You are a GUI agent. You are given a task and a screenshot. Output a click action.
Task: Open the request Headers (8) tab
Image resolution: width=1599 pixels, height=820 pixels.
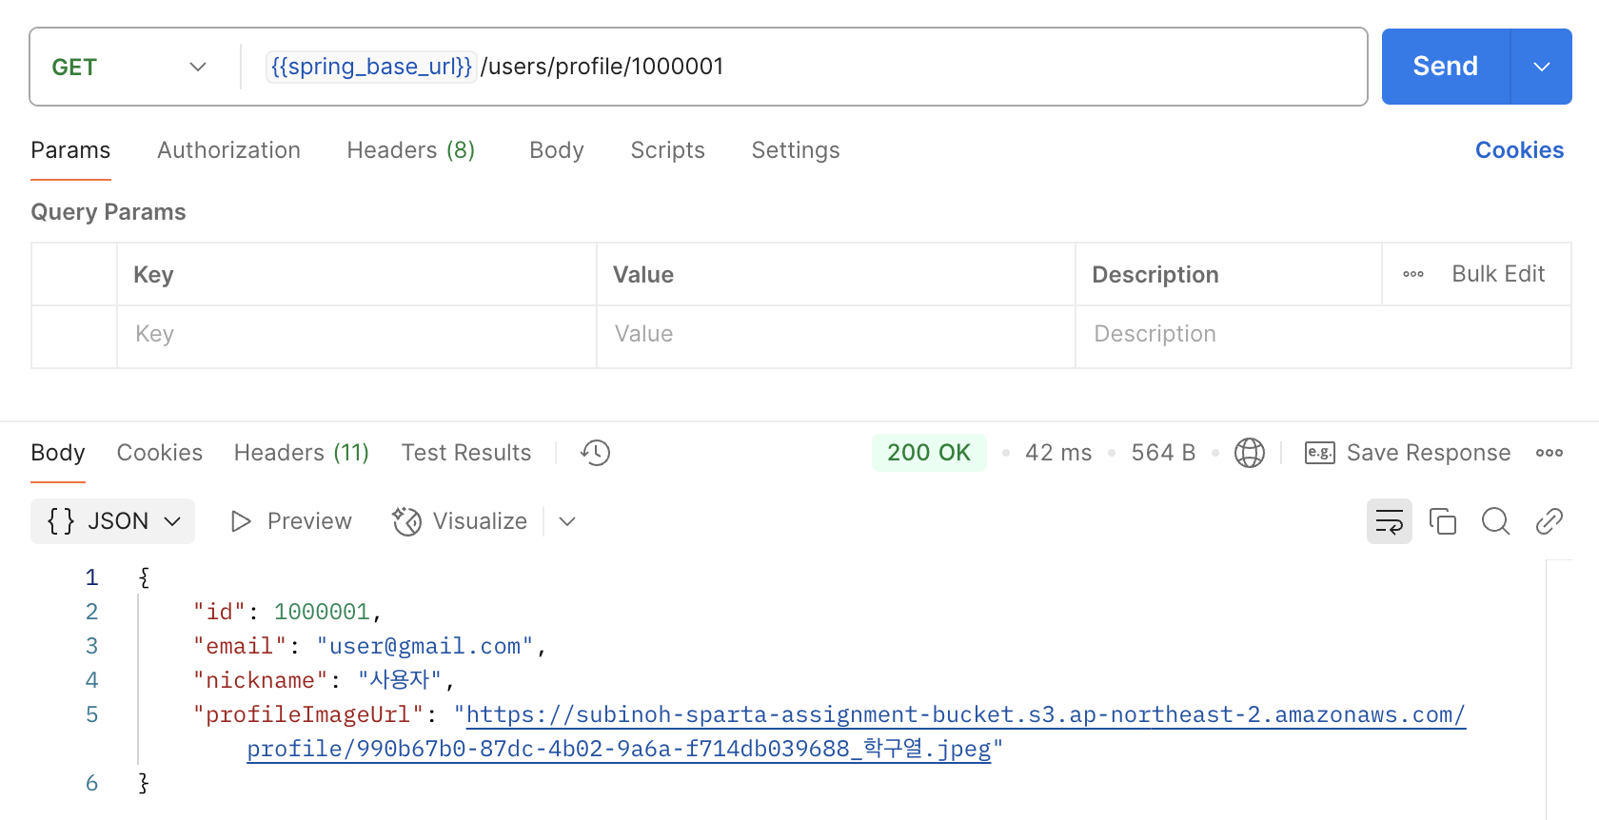410,150
